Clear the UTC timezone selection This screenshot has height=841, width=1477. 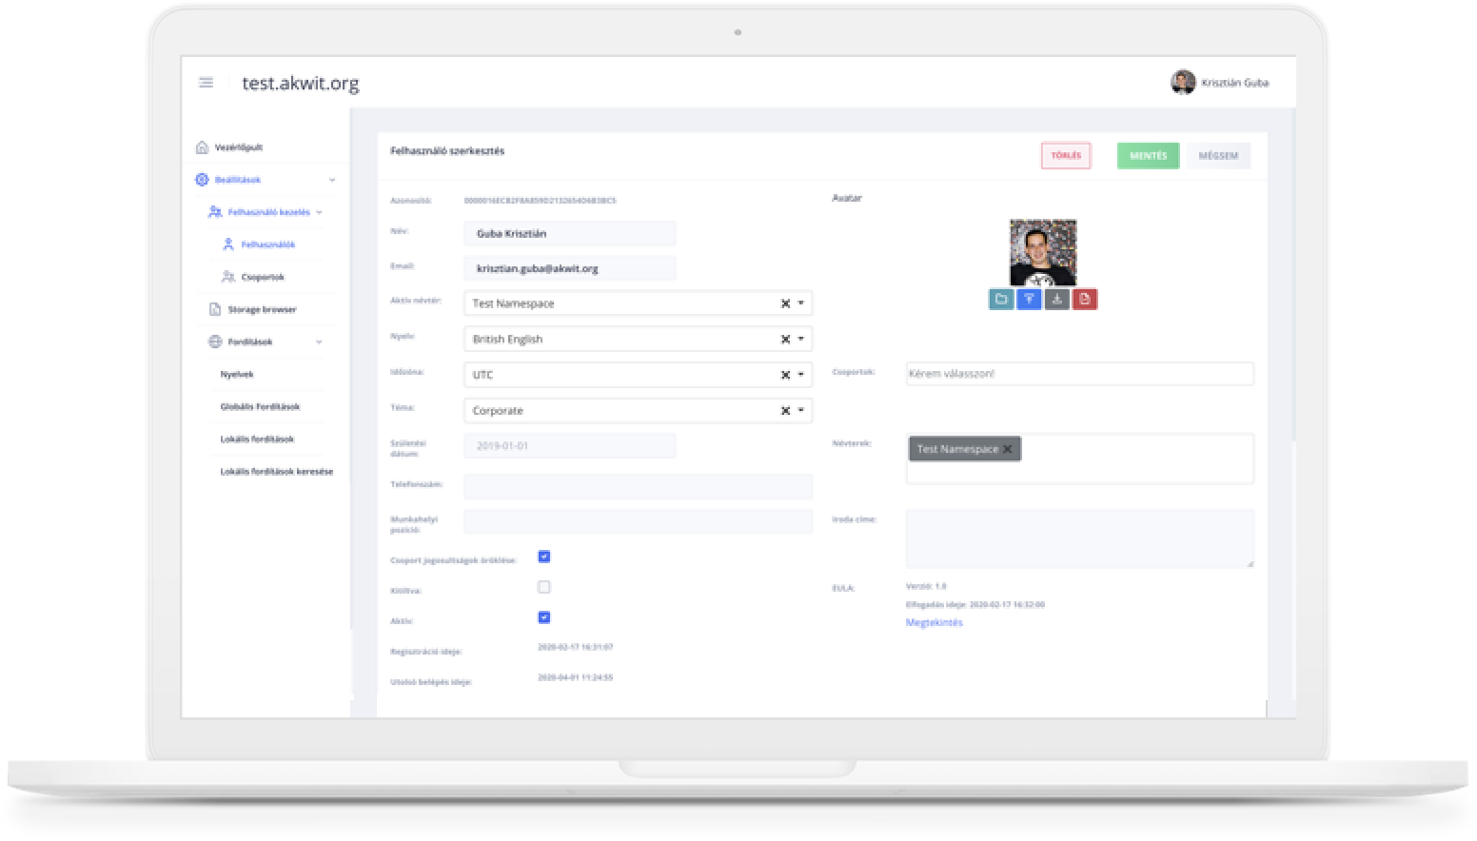(x=785, y=375)
